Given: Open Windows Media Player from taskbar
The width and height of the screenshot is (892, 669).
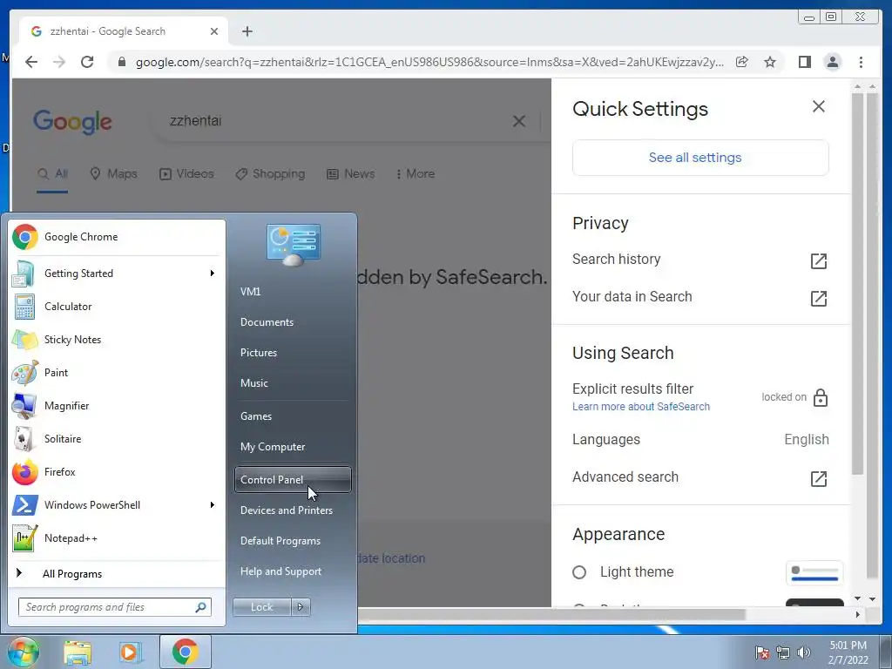Looking at the screenshot, I should (x=131, y=652).
